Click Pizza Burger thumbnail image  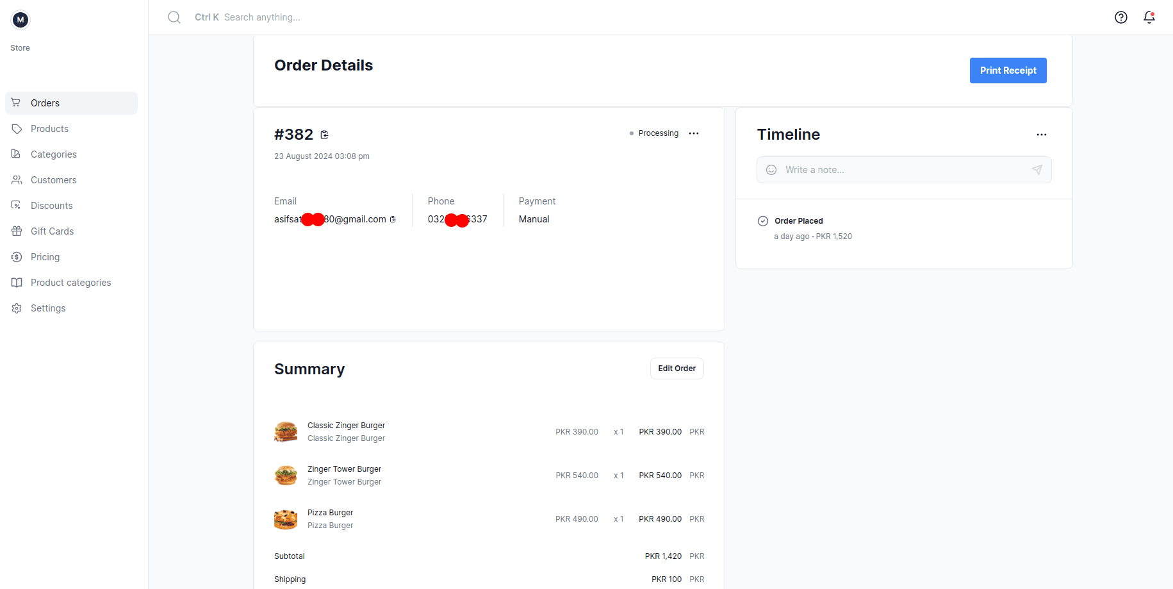coord(286,519)
